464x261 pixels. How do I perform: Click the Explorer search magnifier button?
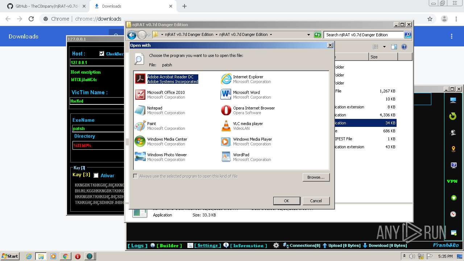click(x=408, y=35)
